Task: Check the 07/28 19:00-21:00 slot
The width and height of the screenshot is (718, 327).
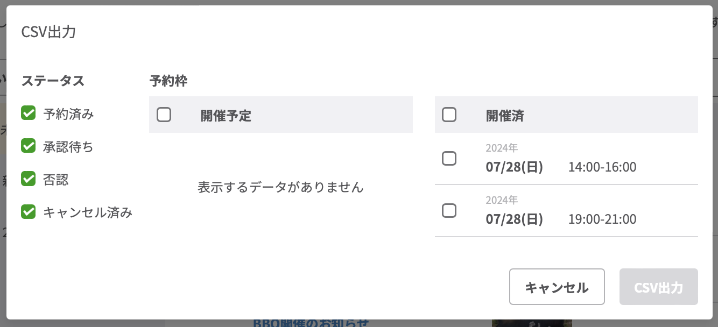Action: pyautogui.click(x=449, y=210)
